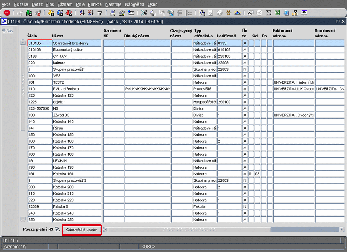347x252 pixels.
Task: Click right arrow of horizontal scrollbar
Action: 342,229
